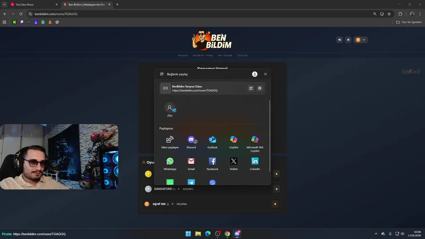Click the #25cdf94a player tag
The image size is (425, 239).
(x=182, y=204)
